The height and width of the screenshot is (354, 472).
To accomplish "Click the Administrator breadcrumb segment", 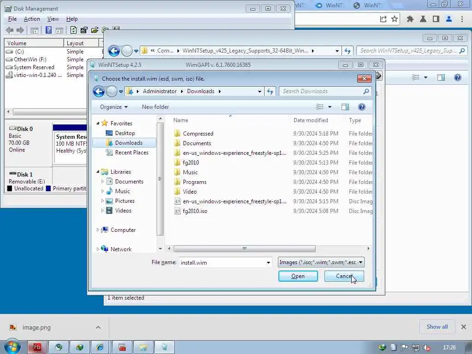I will [x=159, y=91].
